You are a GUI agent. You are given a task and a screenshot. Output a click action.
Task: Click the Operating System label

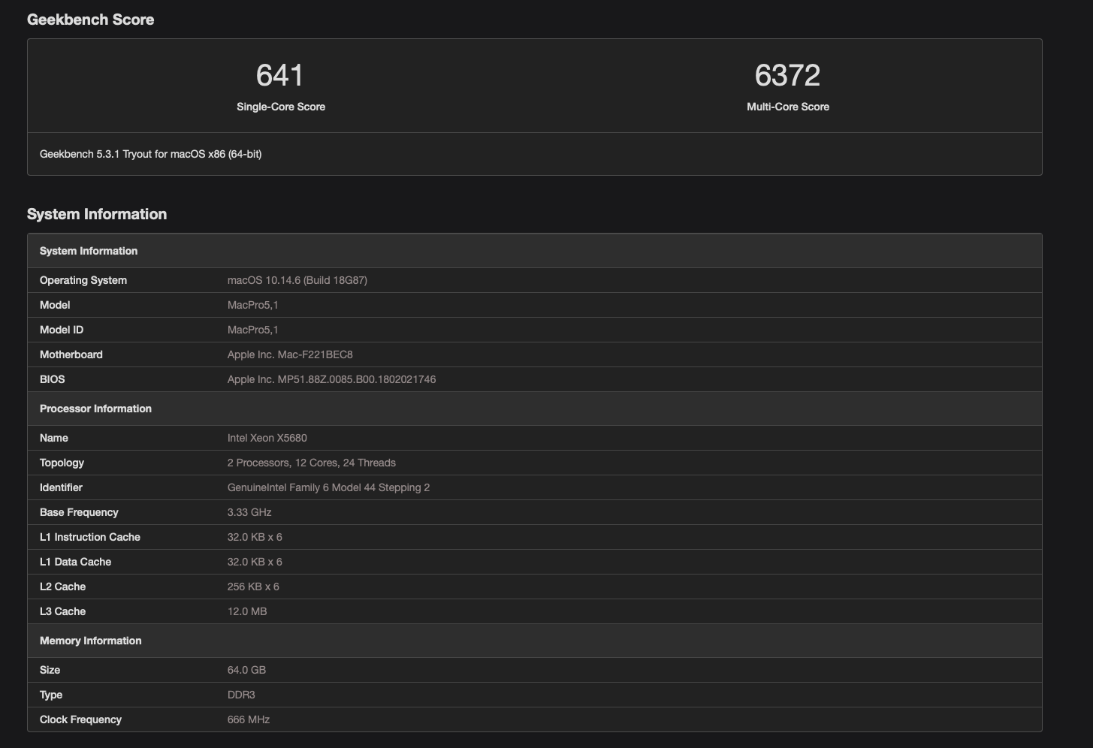[x=83, y=280]
